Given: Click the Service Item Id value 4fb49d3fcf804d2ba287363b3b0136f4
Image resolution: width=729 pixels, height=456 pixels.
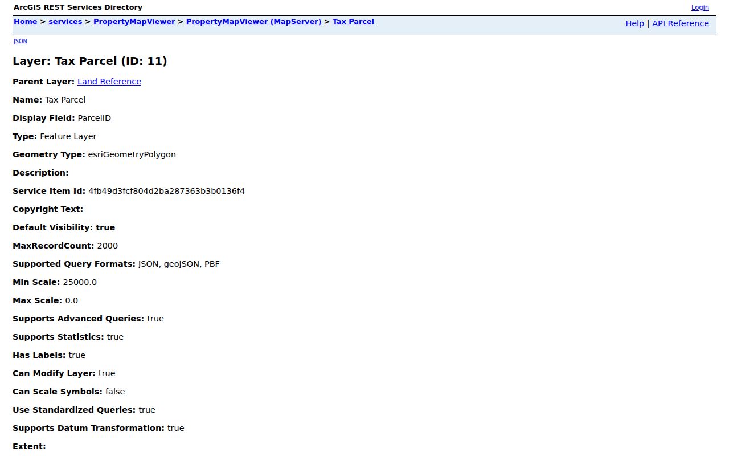Looking at the screenshot, I should [x=167, y=191].
